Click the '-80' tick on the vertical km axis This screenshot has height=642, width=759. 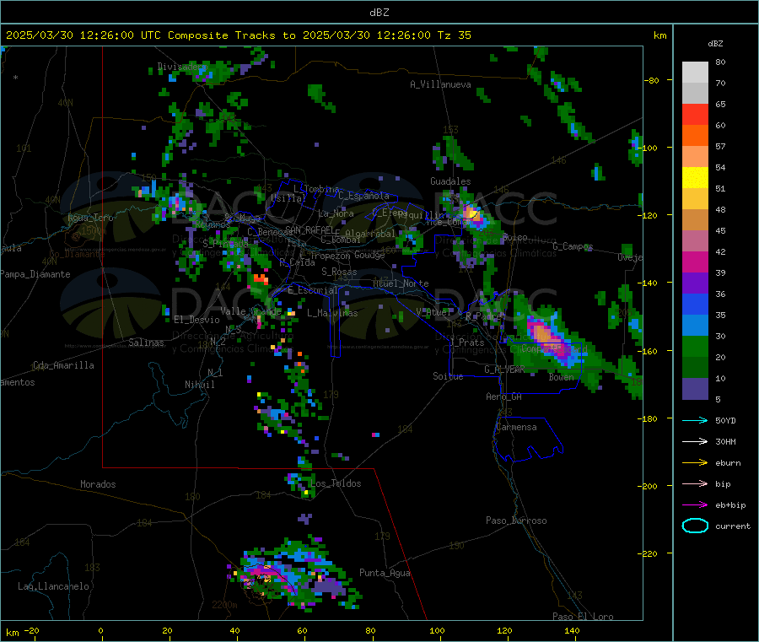click(x=652, y=80)
